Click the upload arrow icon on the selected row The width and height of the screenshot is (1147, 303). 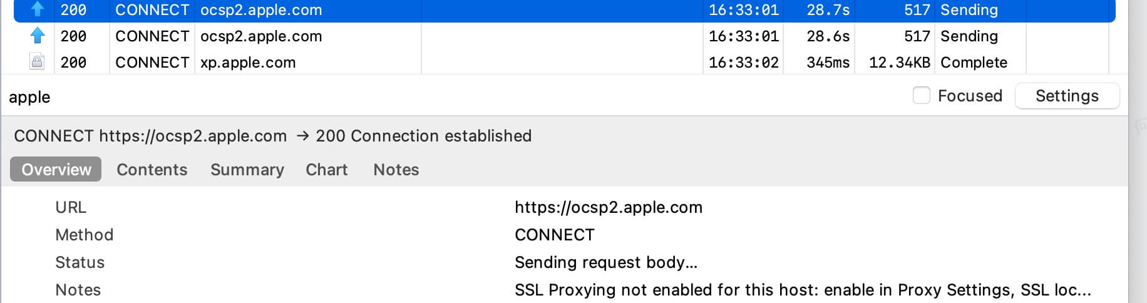tap(38, 9)
